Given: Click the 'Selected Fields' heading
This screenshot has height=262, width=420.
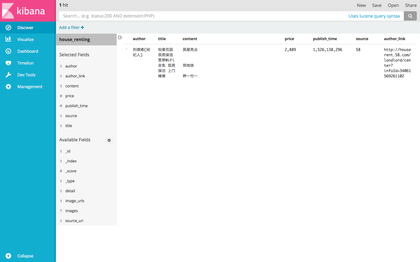Looking at the screenshot, I should [x=74, y=55].
